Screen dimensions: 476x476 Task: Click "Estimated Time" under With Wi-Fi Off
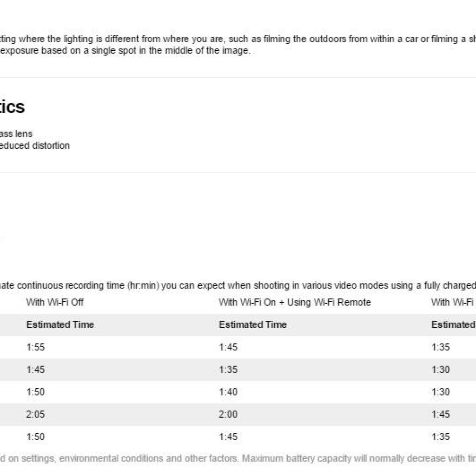[60, 324]
